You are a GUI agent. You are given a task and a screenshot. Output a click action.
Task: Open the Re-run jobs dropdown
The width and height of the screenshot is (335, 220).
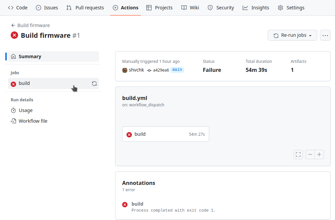292,35
